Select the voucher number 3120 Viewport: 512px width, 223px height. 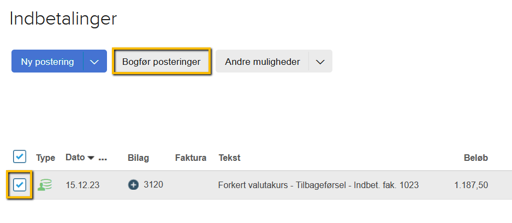coord(153,185)
